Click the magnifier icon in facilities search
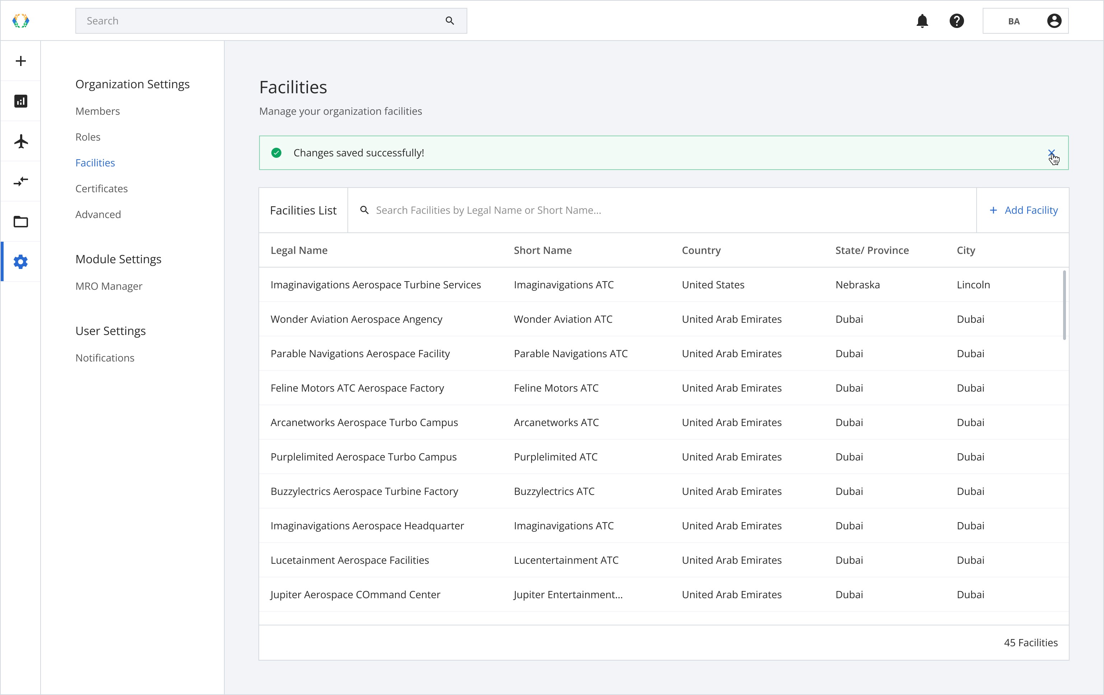This screenshot has width=1104, height=695. [x=364, y=210]
